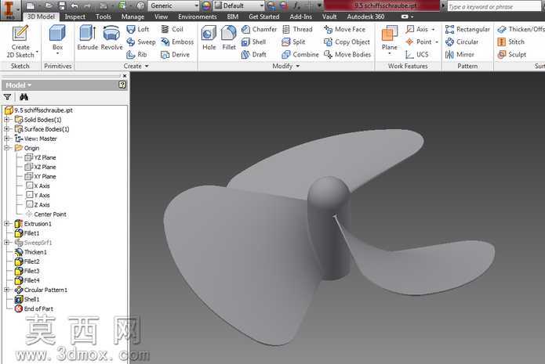Select the Shell1 feature
Screen dimensions: 545x364
pyautogui.click(x=27, y=299)
